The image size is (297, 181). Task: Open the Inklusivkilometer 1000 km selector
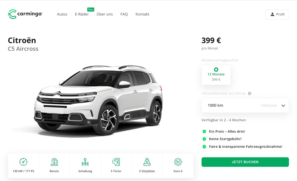(x=245, y=105)
